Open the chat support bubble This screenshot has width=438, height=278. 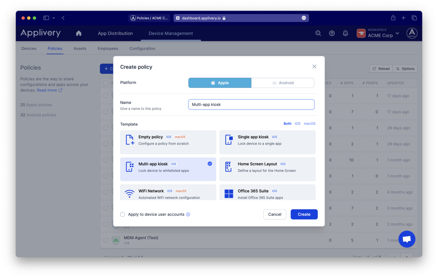407,239
